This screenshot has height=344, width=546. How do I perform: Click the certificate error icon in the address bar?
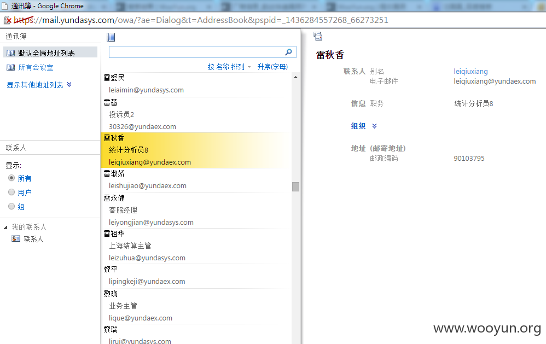click(x=7, y=20)
